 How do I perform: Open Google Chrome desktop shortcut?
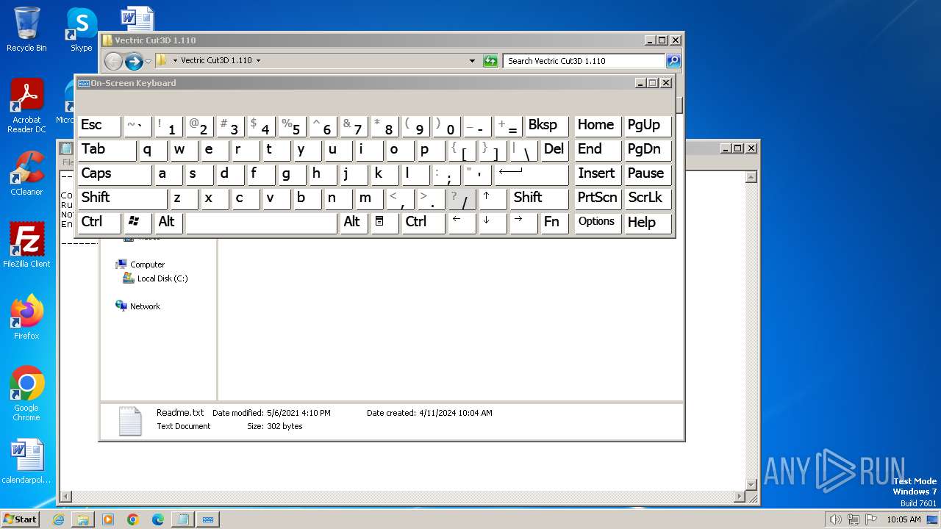tap(26, 394)
